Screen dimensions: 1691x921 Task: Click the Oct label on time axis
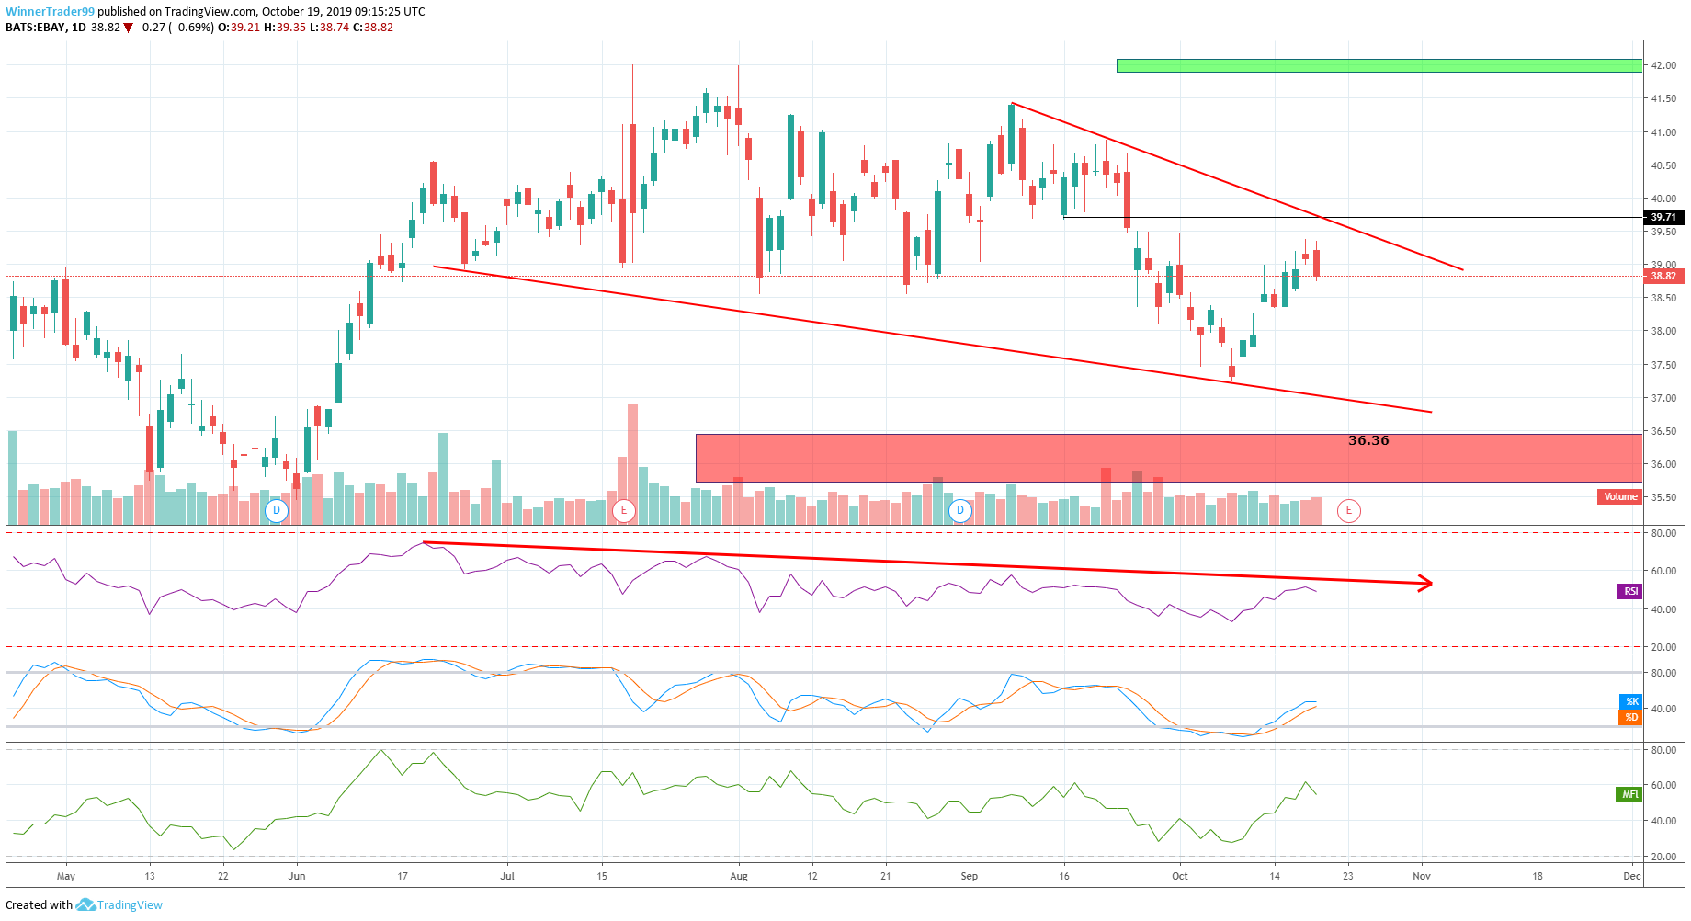click(1180, 876)
